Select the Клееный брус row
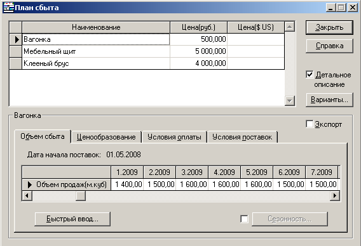The image size is (361, 246). [96, 63]
